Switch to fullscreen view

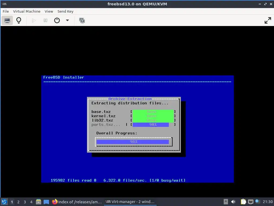click(x=268, y=20)
